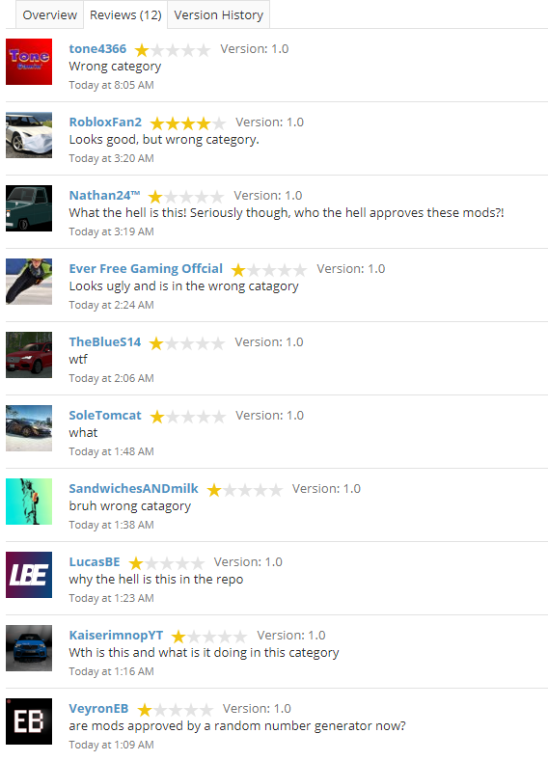Open Ever Free Gaming Offcial's skater avatar
548x761 pixels.
click(29, 282)
